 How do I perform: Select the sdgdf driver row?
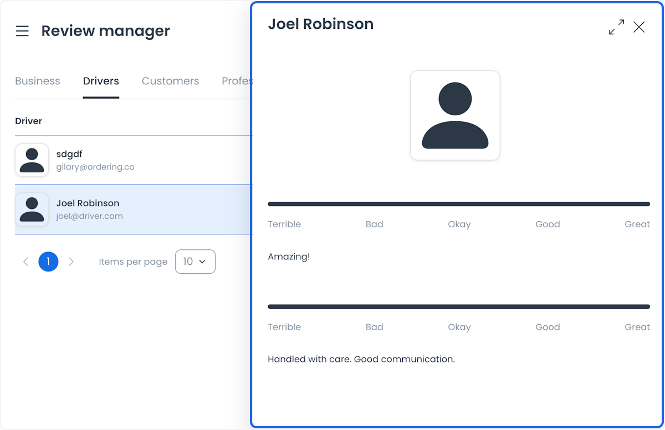pyautogui.click(x=134, y=160)
